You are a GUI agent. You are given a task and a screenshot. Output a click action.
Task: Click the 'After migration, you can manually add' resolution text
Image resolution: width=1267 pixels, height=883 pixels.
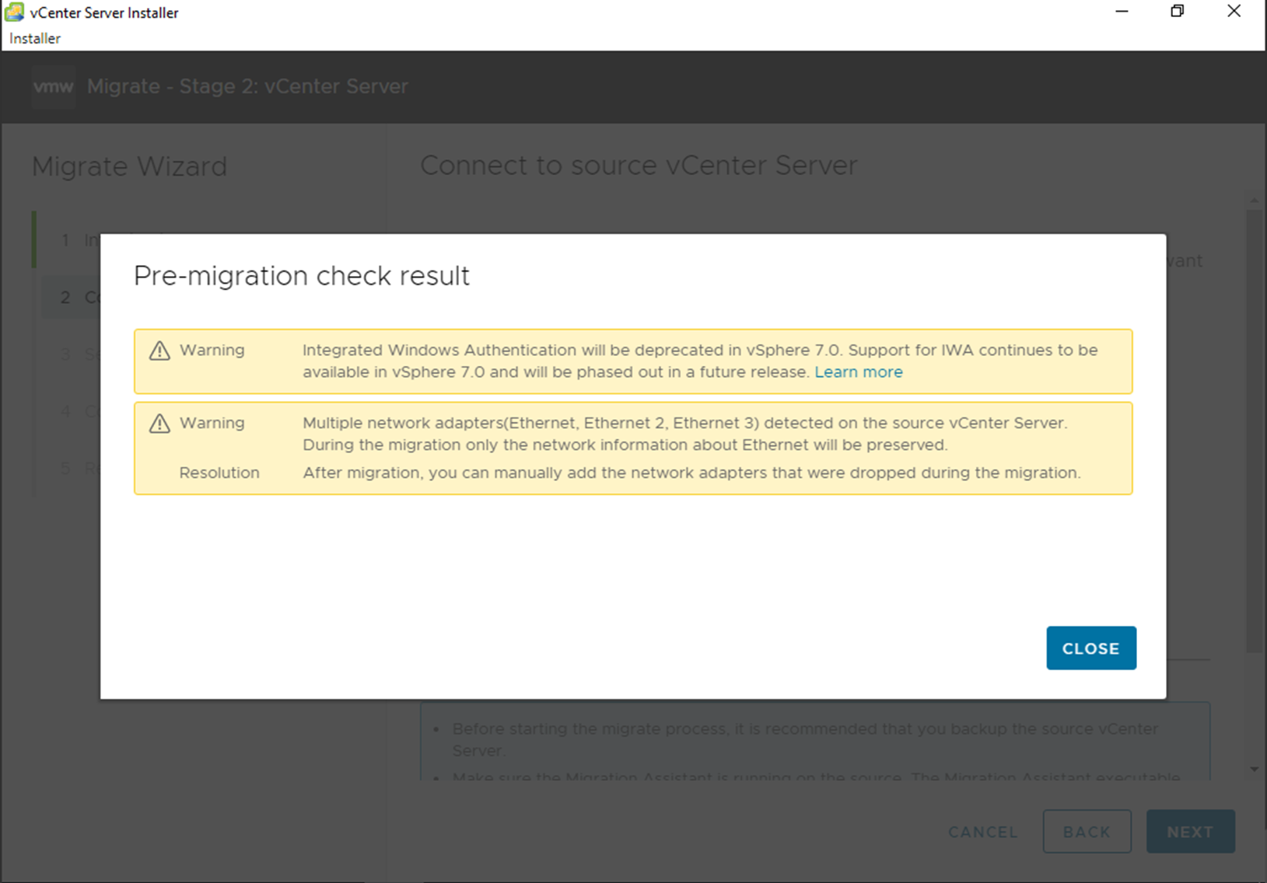691,473
